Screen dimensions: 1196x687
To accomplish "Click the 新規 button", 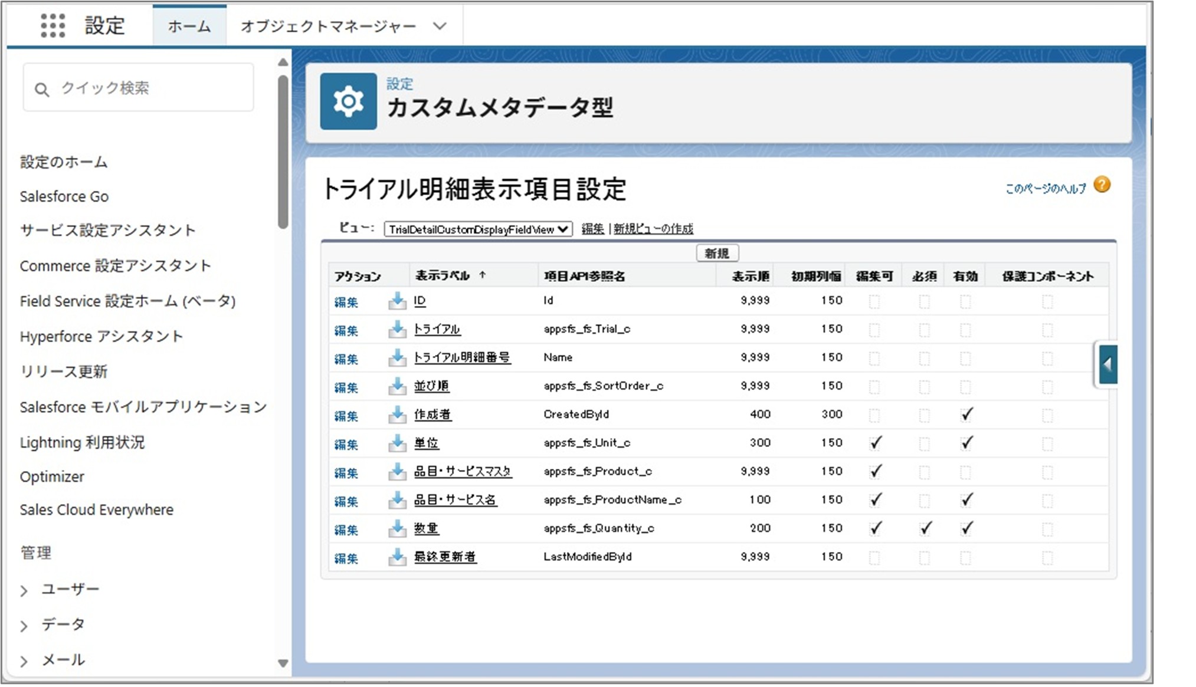I will coord(717,253).
